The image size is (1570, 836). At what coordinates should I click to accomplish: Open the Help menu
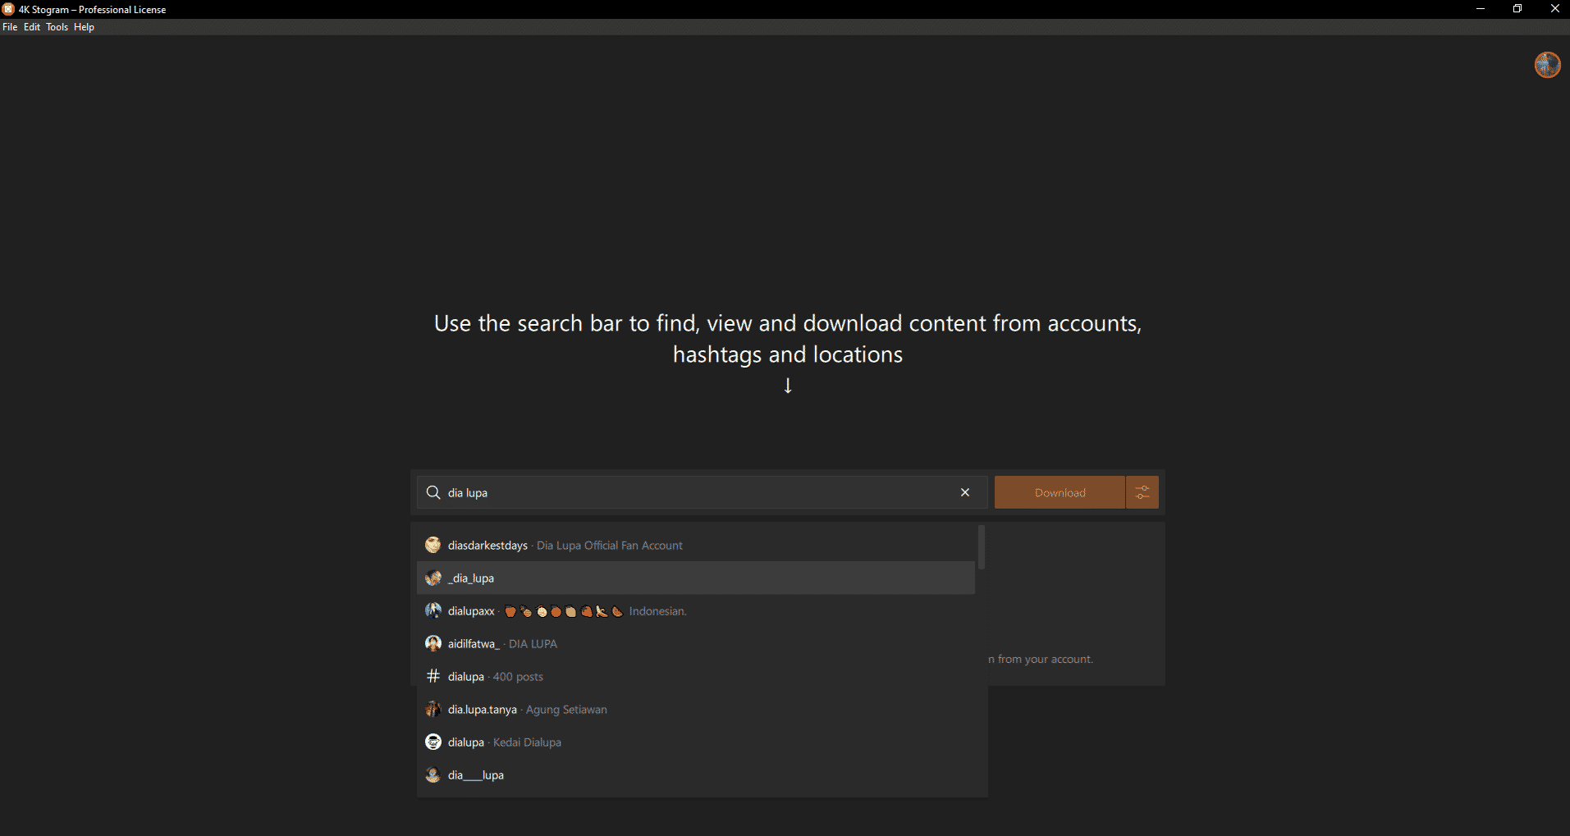pos(84,27)
